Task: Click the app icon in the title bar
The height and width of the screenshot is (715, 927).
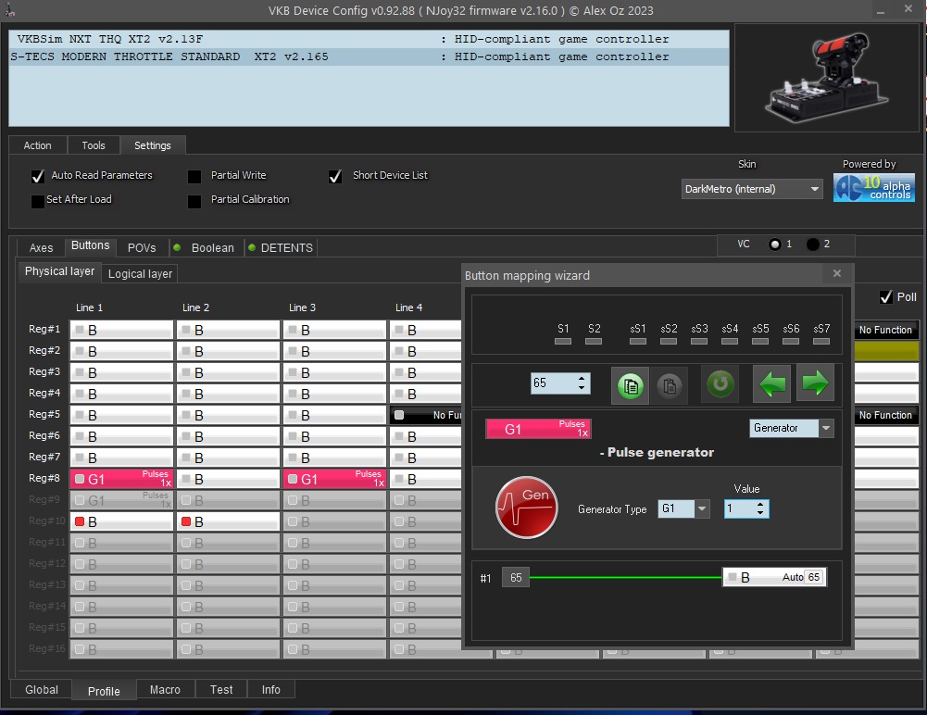Action: pyautogui.click(x=10, y=9)
